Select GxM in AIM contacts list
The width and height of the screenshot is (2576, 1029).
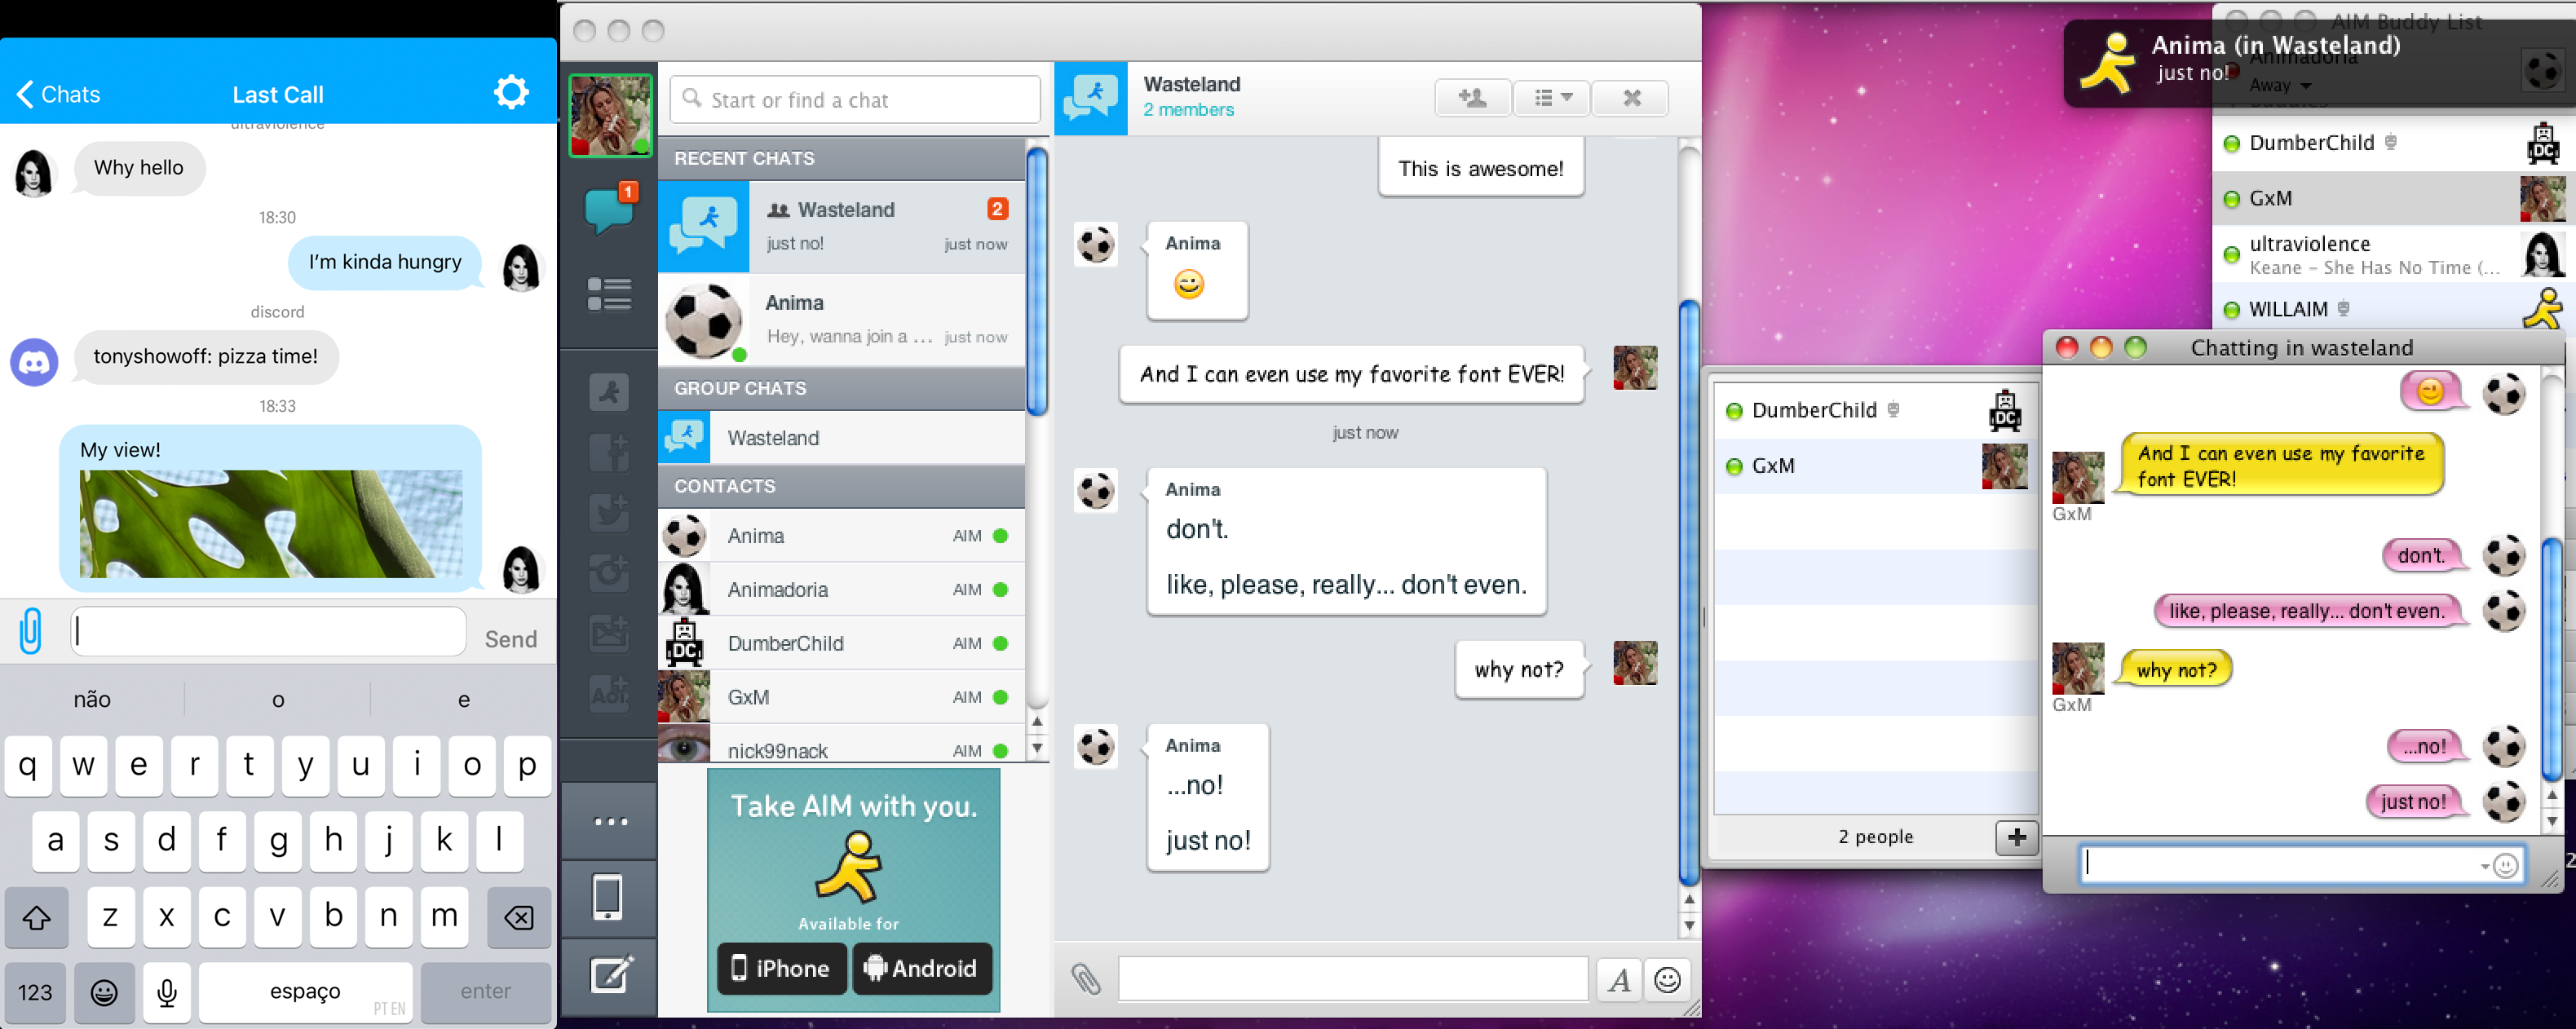point(841,697)
